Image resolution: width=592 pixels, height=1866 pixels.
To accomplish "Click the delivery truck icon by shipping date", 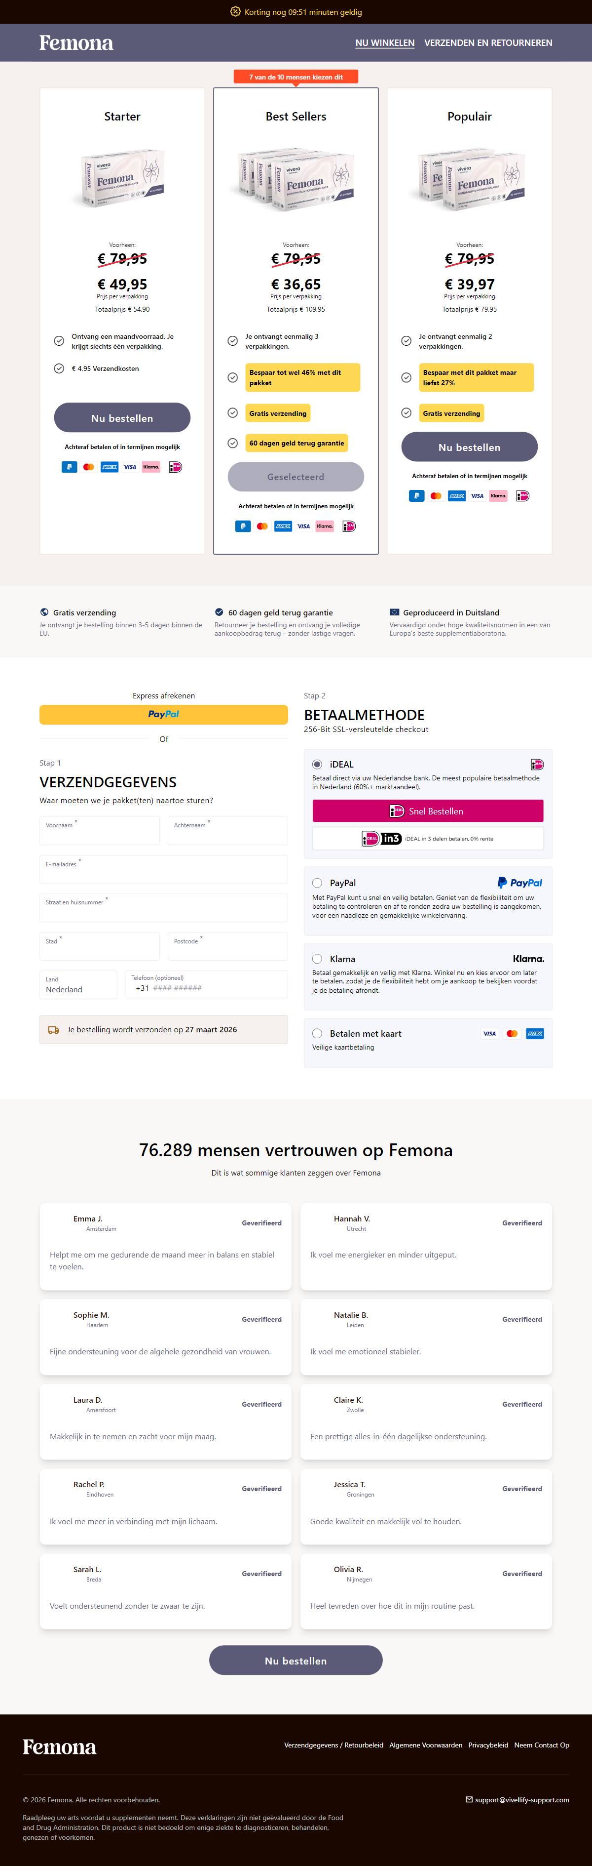I will tap(54, 1030).
